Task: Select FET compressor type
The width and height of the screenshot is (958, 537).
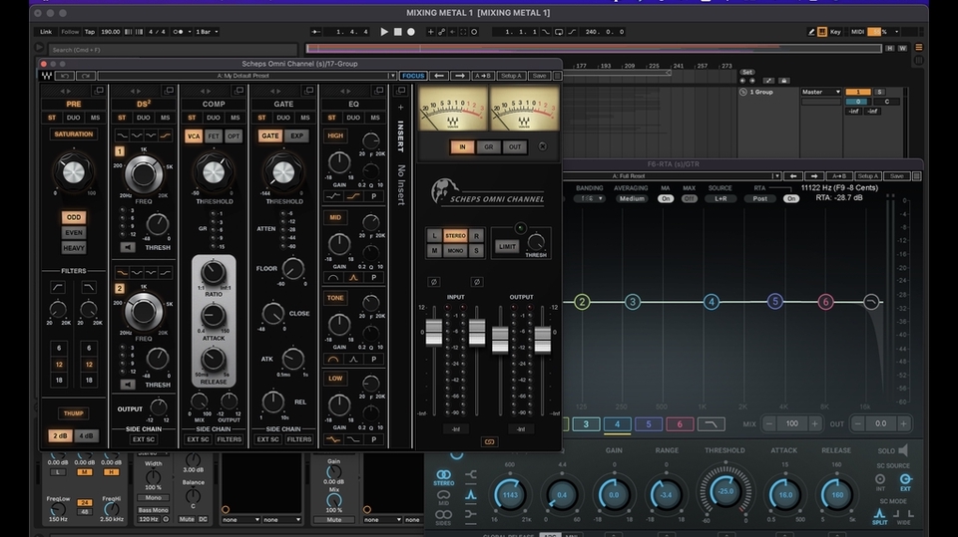Action: (x=214, y=136)
